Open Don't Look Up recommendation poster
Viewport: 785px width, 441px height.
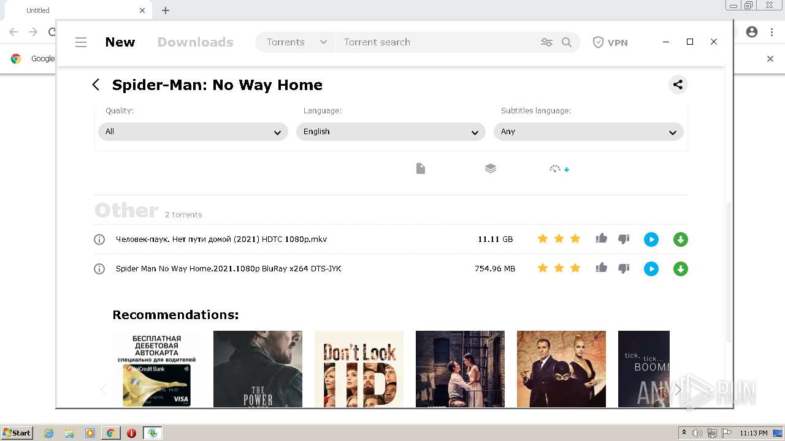pos(359,369)
